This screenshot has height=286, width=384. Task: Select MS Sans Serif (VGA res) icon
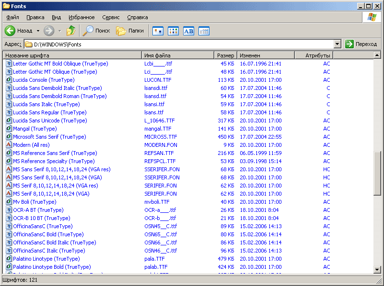(x=9, y=169)
